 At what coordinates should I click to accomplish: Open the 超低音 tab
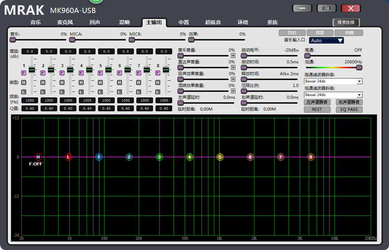coord(213,22)
